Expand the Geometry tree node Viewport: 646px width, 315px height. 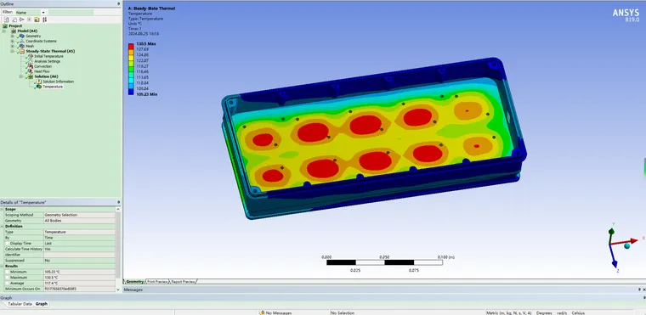12,36
